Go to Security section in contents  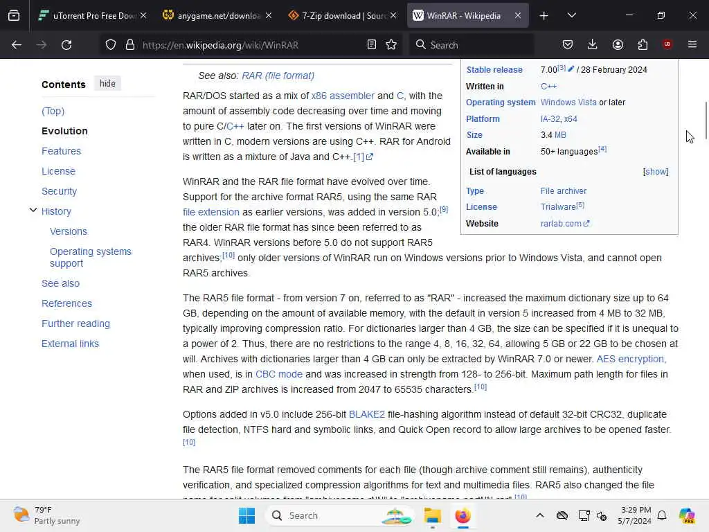click(60, 191)
